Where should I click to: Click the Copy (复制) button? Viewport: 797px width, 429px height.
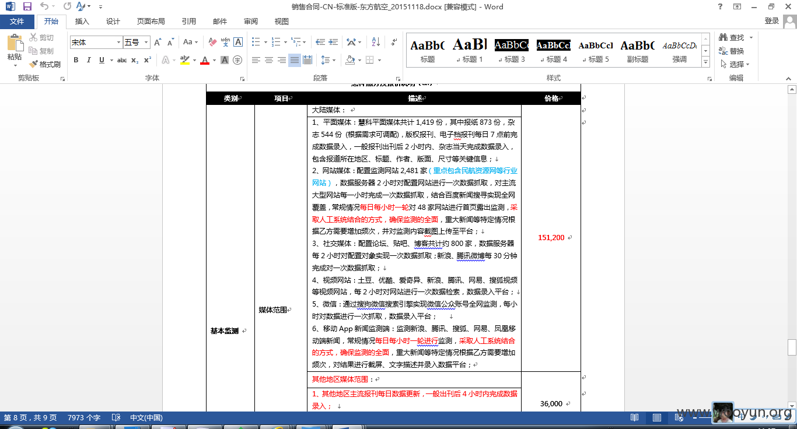(41, 51)
